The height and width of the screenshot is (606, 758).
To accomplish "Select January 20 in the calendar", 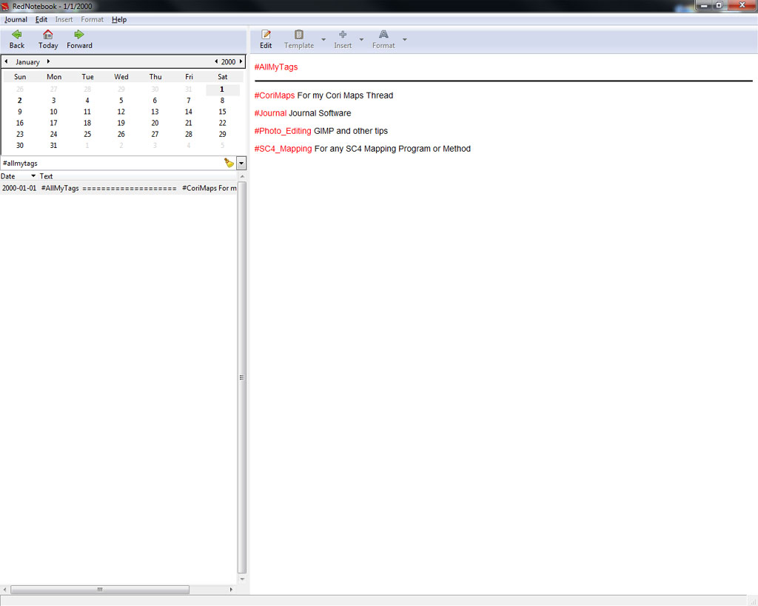I will pos(155,123).
